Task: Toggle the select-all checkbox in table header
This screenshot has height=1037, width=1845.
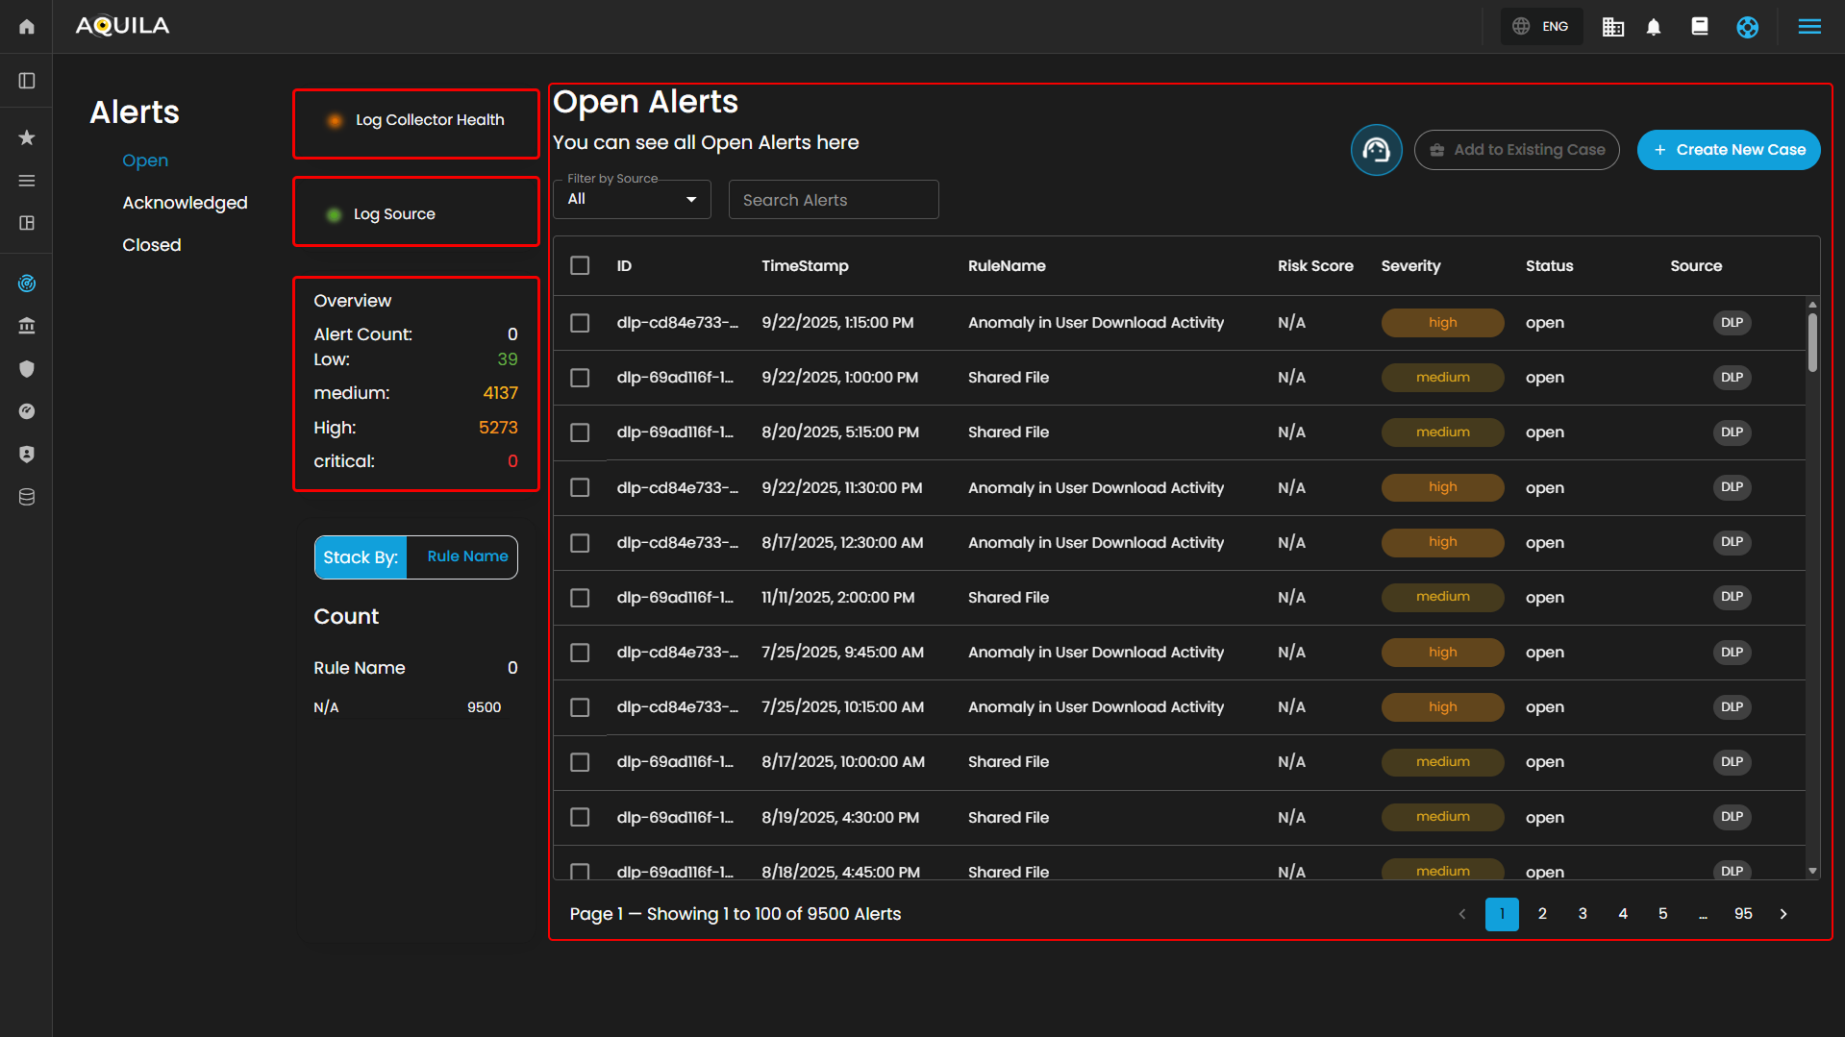Action: pos(580,265)
